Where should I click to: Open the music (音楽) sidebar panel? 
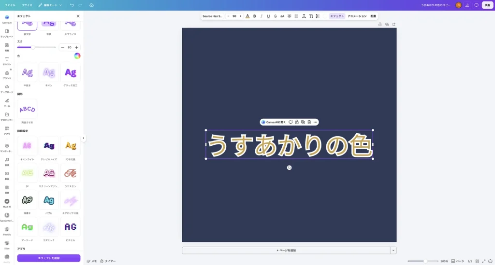click(x=7, y=161)
